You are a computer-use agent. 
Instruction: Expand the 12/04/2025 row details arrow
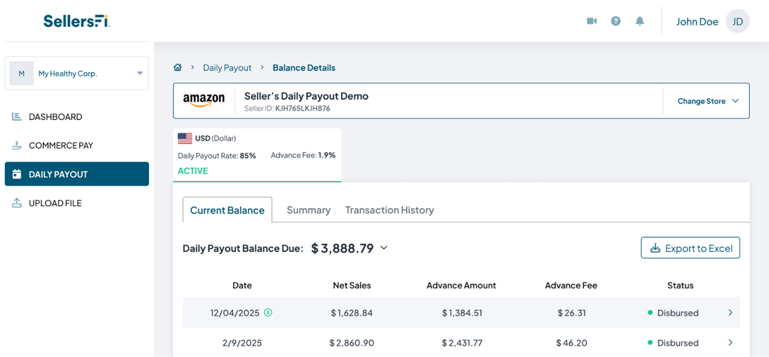(730, 313)
